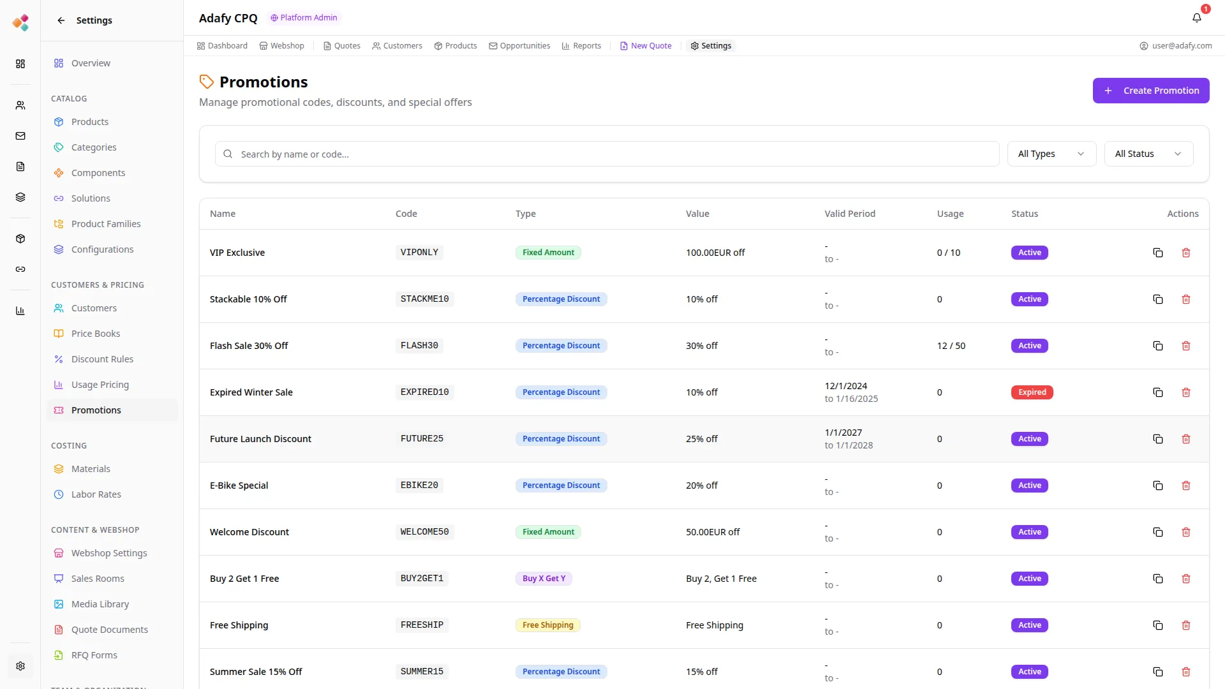
Task: Open the All Types filter dropdown
Action: pyautogui.click(x=1051, y=154)
